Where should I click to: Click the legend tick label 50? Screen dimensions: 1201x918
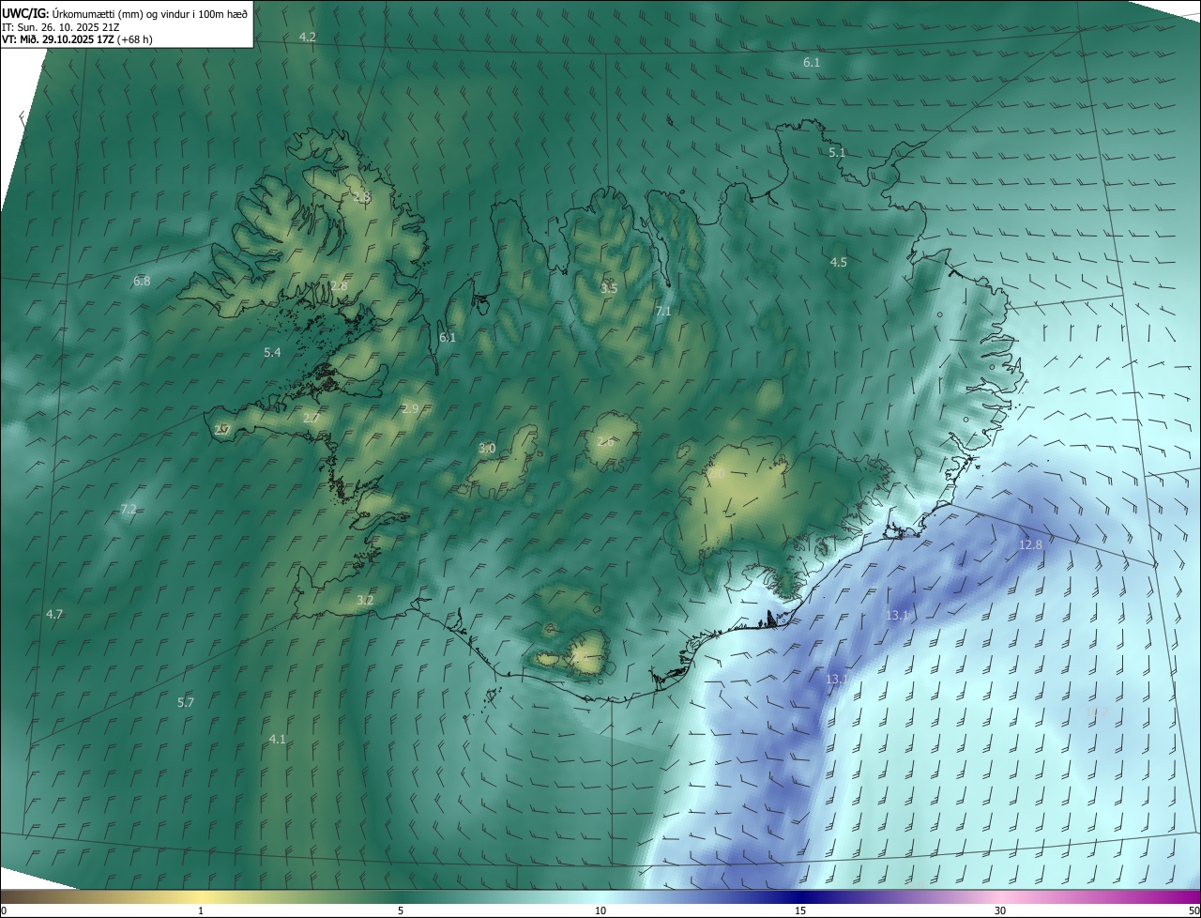(1193, 910)
